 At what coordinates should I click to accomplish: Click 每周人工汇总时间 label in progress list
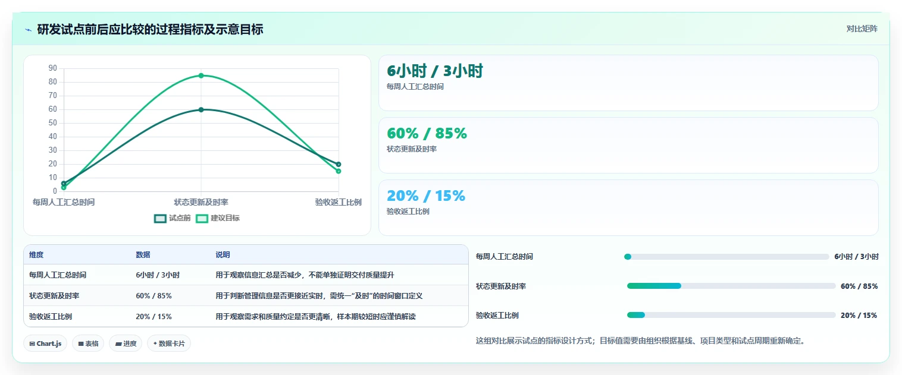point(505,257)
